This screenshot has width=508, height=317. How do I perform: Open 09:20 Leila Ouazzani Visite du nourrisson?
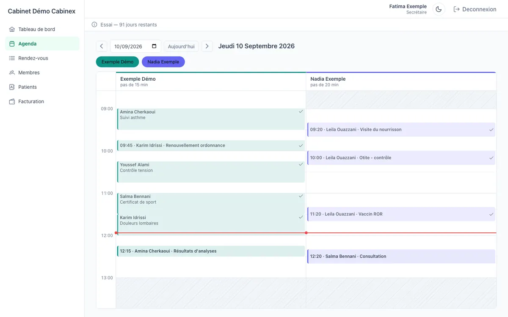[x=401, y=130]
